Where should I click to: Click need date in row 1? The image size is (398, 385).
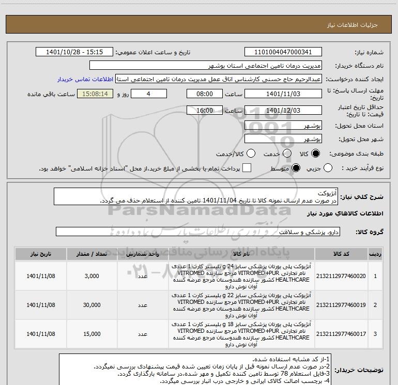41,276
